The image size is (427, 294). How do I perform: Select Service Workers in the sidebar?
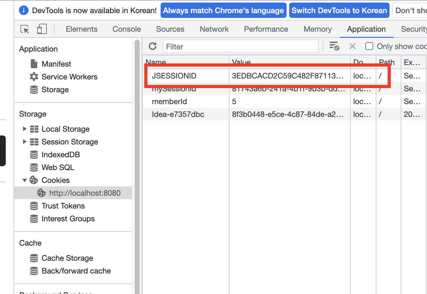coord(70,77)
